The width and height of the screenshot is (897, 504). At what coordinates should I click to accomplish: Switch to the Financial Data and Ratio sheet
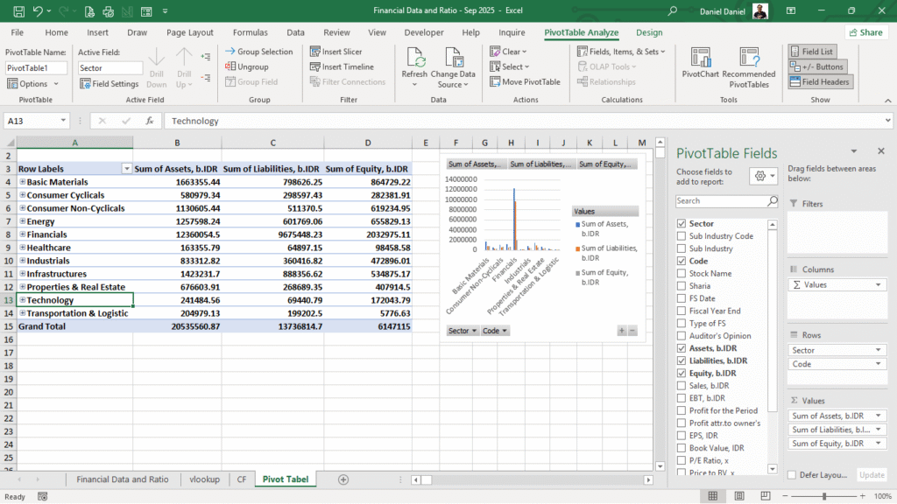coord(122,479)
